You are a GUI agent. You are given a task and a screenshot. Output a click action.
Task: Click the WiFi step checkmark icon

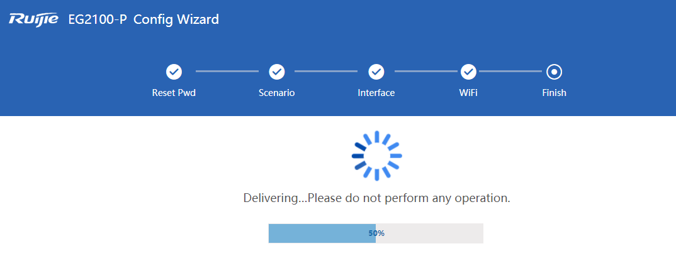click(468, 72)
